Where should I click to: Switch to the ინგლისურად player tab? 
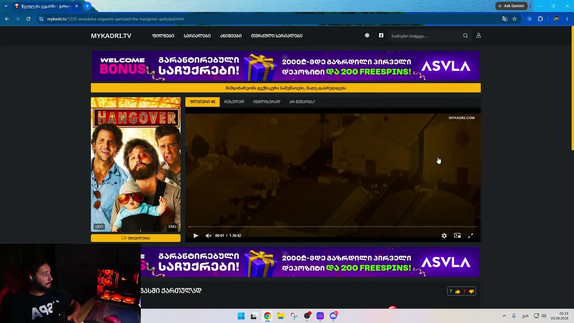coord(266,102)
